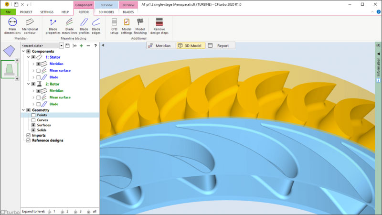Expand the Rotor Mean surface node
The width and height of the screenshot is (382, 215).
click(x=33, y=97)
